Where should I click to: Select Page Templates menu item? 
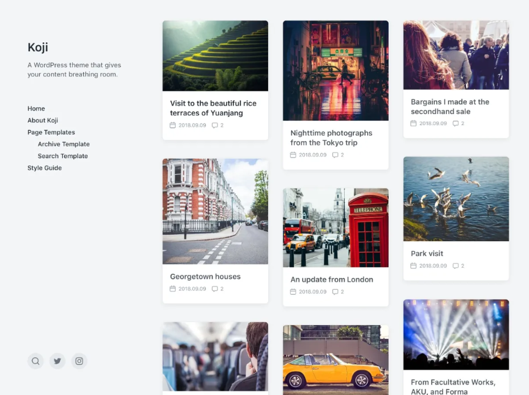click(x=51, y=132)
